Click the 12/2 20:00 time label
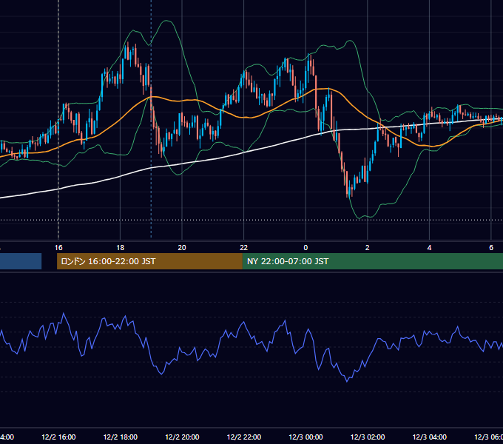503x444 pixels. tap(182, 437)
